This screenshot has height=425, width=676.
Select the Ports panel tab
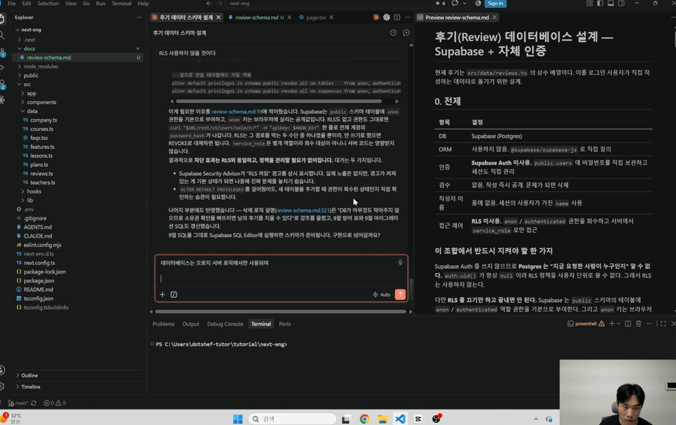284,324
